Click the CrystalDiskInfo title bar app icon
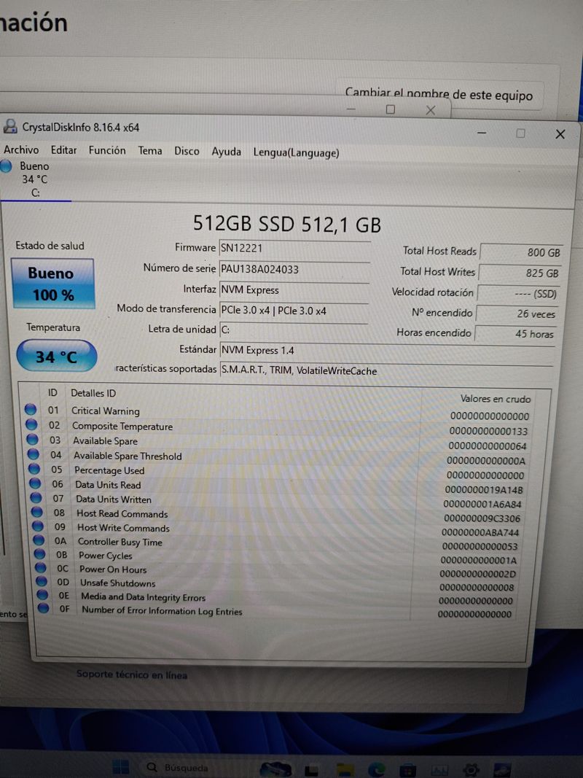The width and height of the screenshot is (583, 778). coord(10,127)
